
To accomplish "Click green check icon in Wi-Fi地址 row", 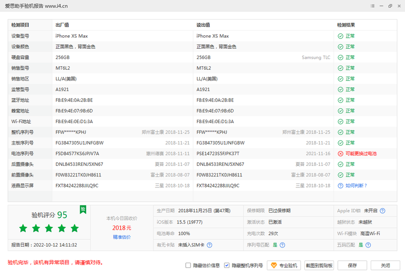I will 340,122.
